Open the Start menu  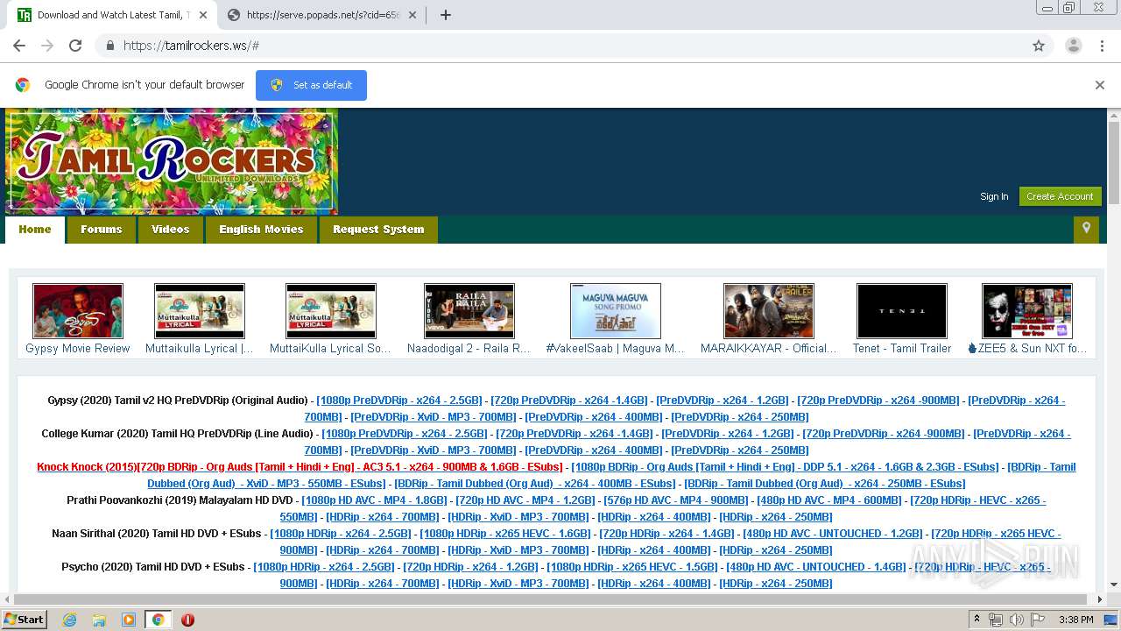(x=25, y=620)
